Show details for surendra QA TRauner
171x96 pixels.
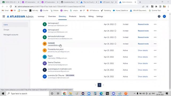(x=143, y=77)
